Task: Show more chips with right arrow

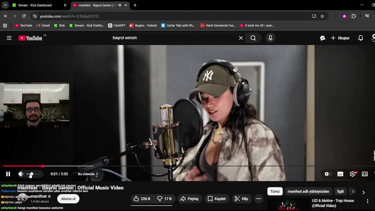Action: tap(364, 192)
